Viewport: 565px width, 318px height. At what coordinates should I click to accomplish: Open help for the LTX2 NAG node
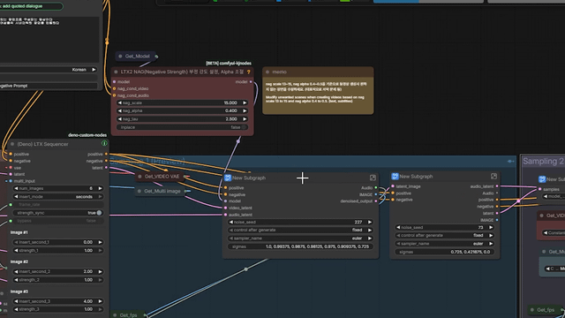coord(248,72)
